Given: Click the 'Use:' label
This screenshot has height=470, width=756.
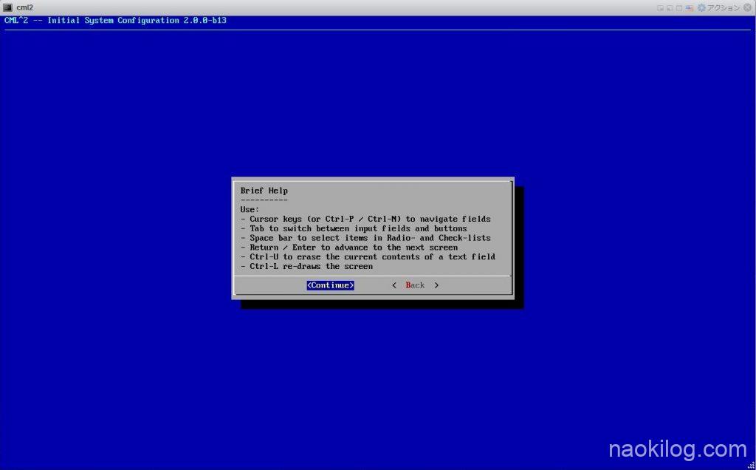Looking at the screenshot, I should (x=250, y=209).
